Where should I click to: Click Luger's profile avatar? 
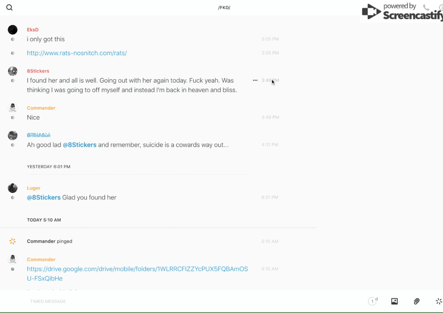click(13, 188)
